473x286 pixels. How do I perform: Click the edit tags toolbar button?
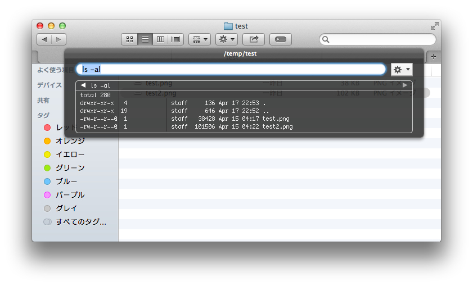pos(281,39)
